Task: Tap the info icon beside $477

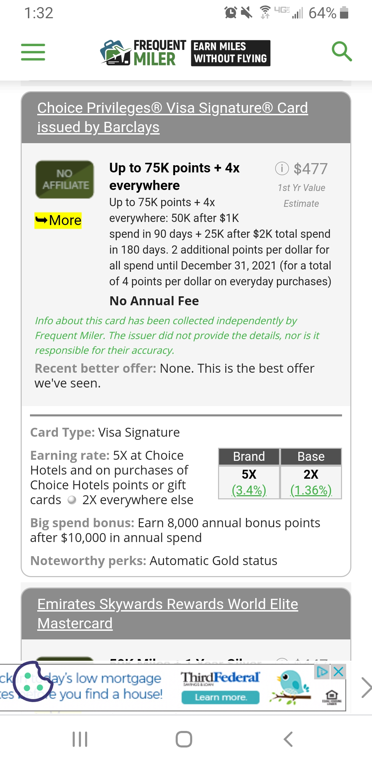Action: tap(282, 168)
